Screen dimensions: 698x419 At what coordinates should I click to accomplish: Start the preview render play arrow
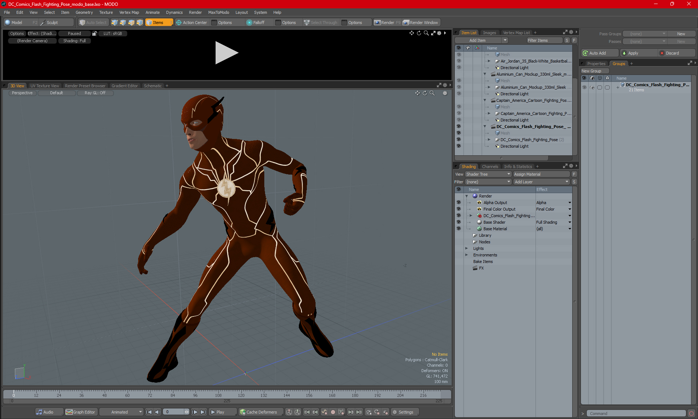(x=226, y=53)
